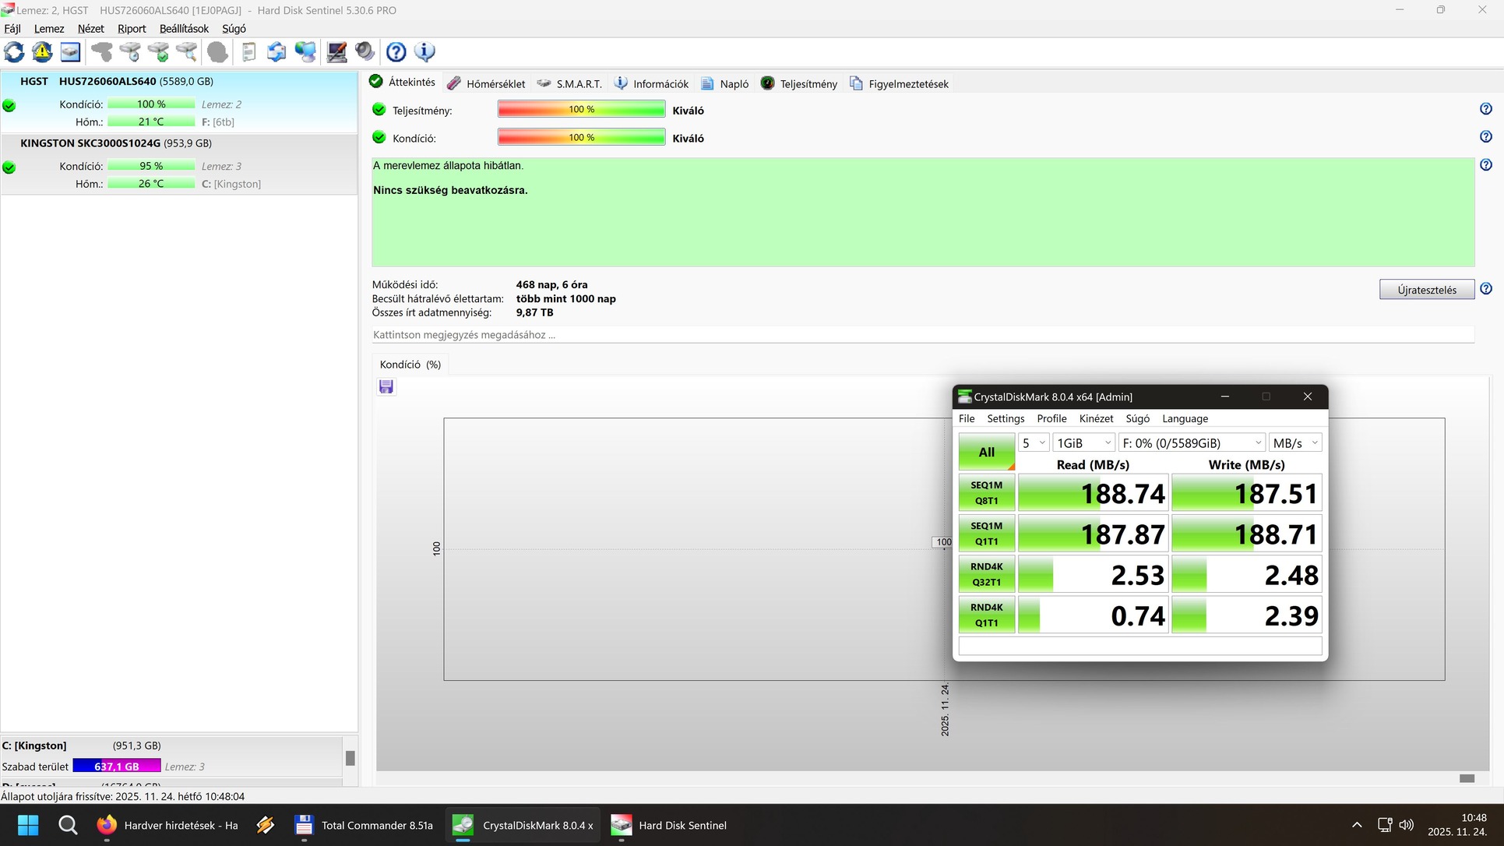Click the info bubble toolbar icon
This screenshot has height=846, width=1504.
(424, 52)
